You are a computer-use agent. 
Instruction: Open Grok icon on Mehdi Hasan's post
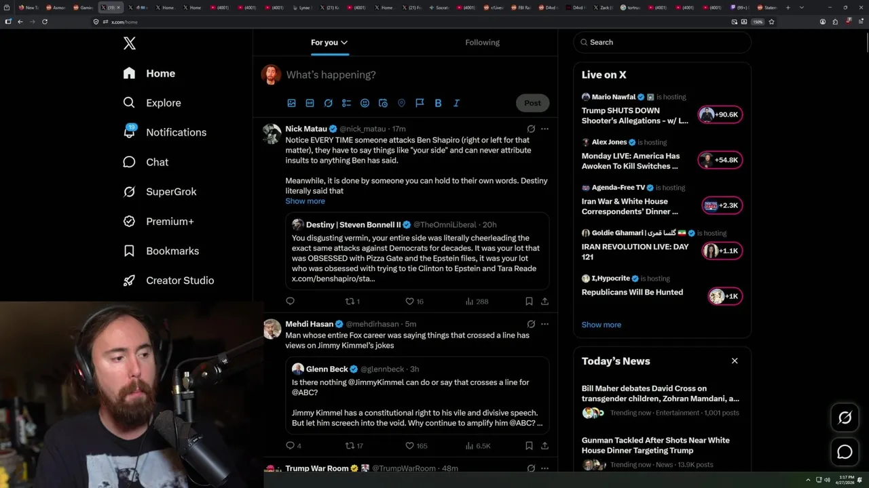(531, 324)
